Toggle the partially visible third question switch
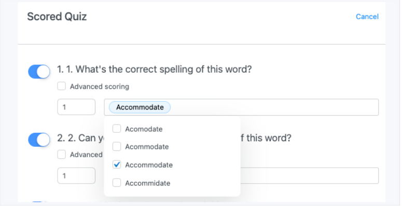Image resolution: width=402 pixels, height=206 pixels. pos(38,202)
